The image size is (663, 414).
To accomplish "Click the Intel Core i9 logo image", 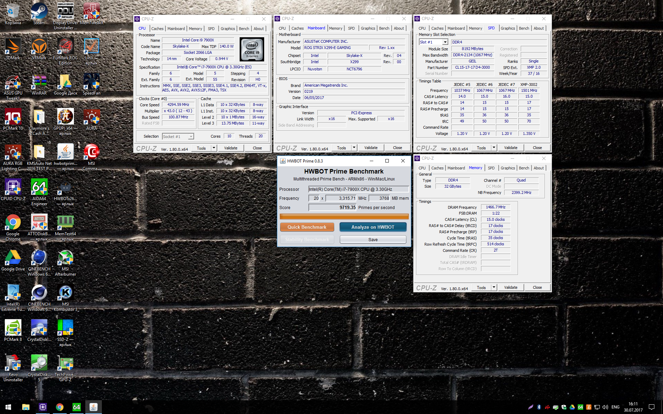I will pos(252,49).
